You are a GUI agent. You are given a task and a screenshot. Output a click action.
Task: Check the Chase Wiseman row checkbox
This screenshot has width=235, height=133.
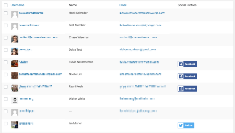point(6,38)
